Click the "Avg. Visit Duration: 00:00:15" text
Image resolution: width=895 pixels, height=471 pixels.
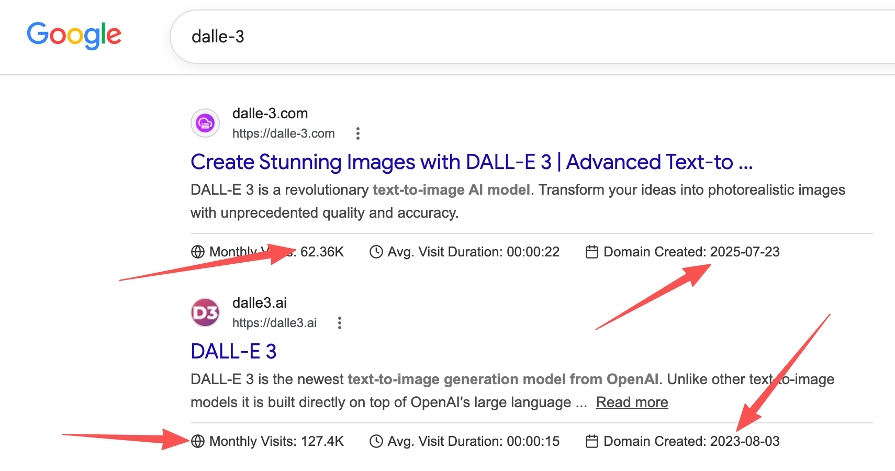474,441
